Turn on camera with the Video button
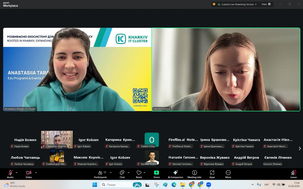The image size is (303, 189). (x=29, y=173)
